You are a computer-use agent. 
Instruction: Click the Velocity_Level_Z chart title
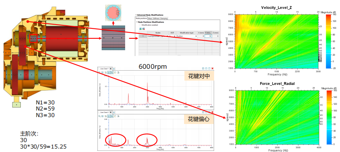pyautogui.click(x=276, y=8)
